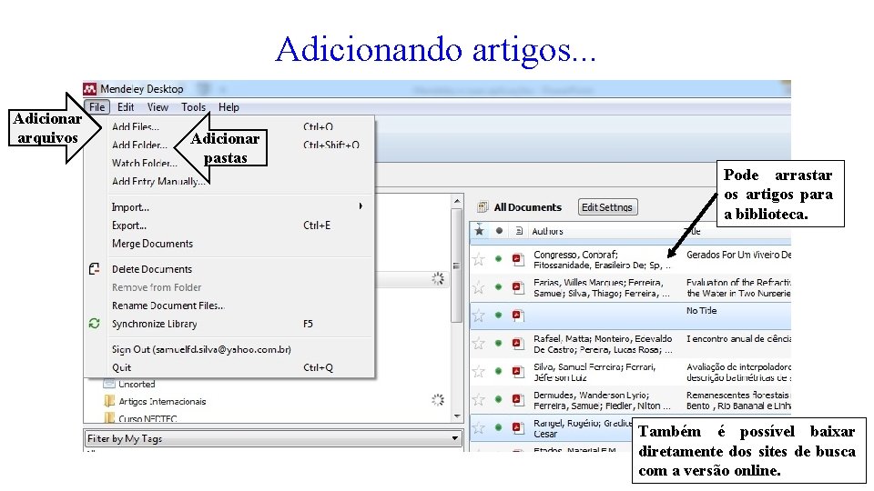This screenshot has width=874, height=491.
Task: Open PDF icon of Rangel, Rogério row
Action: click(x=518, y=427)
